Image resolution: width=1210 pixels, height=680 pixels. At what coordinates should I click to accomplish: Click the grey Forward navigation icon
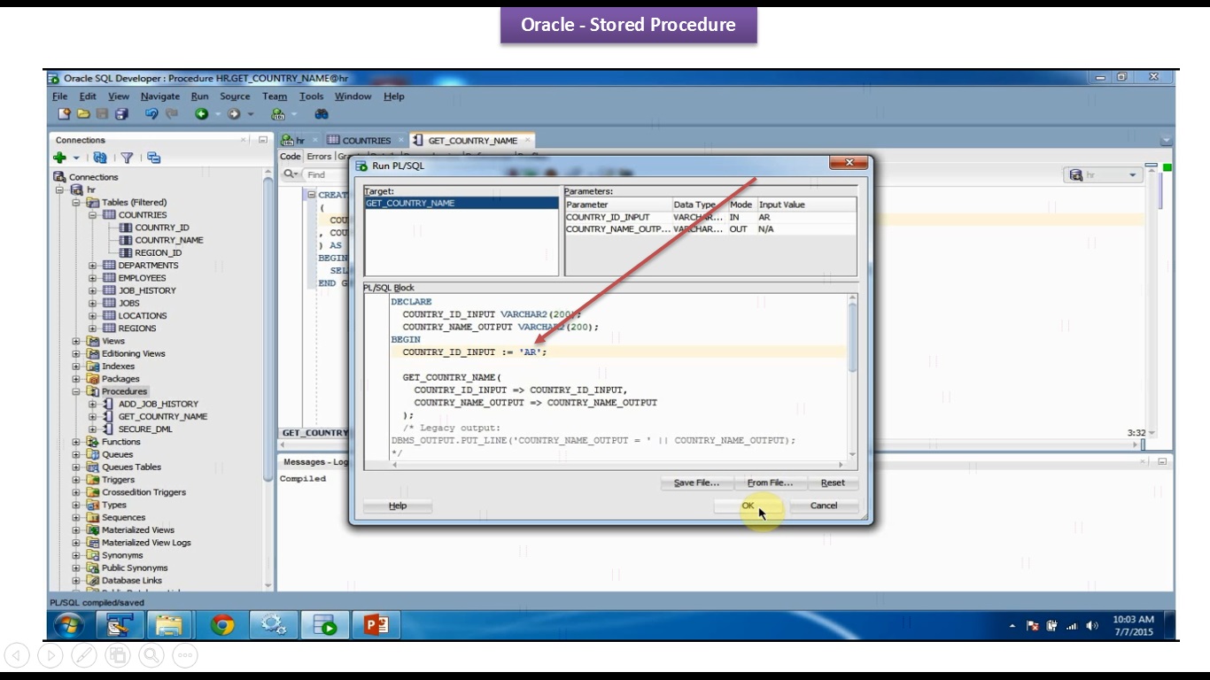(x=234, y=113)
